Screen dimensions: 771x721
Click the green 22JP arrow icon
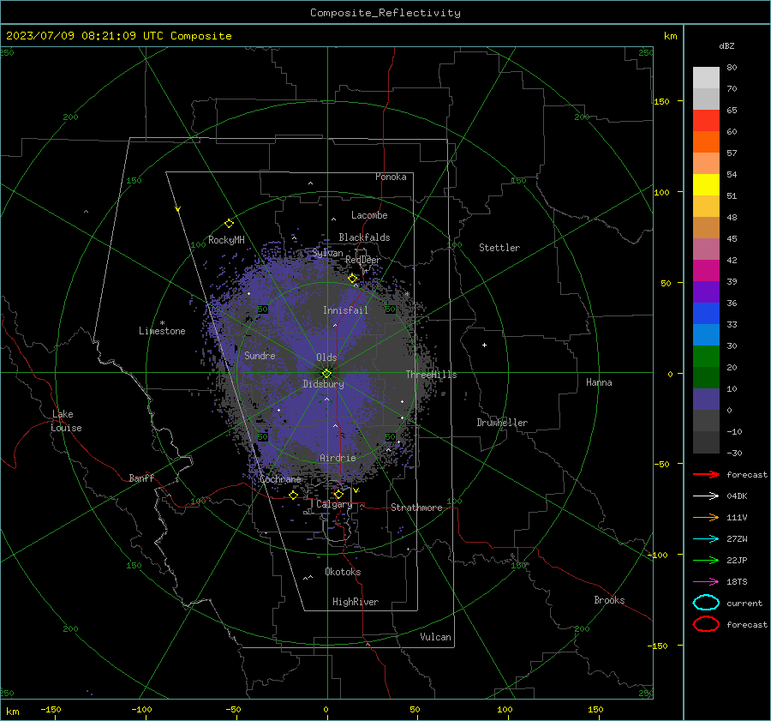706,560
